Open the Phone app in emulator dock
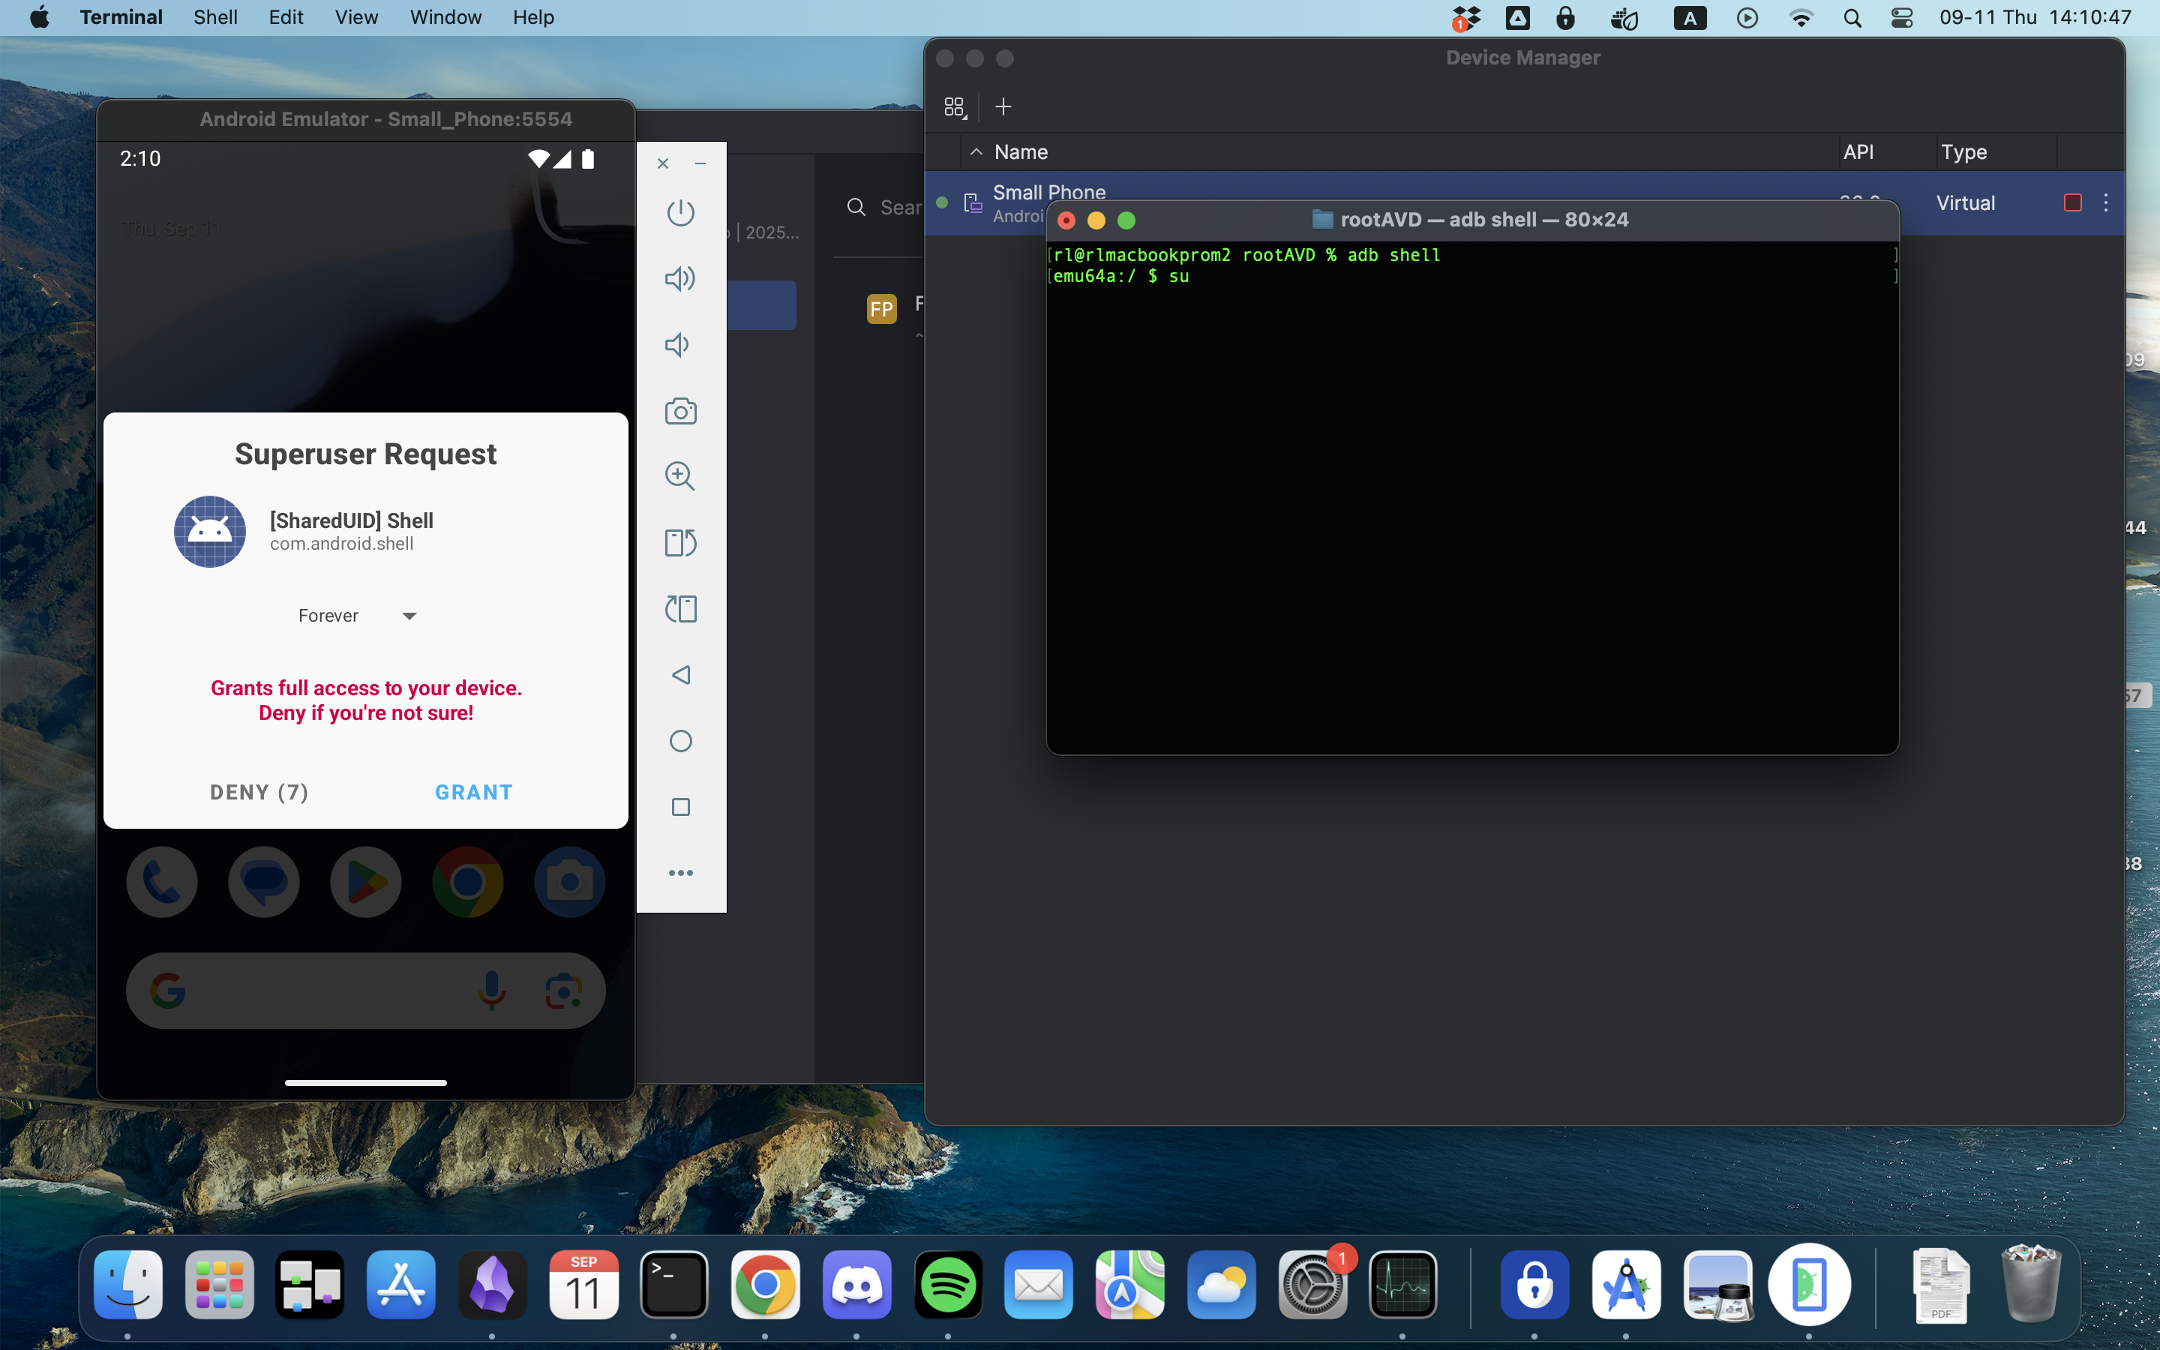The height and width of the screenshot is (1350, 2160). [x=161, y=882]
